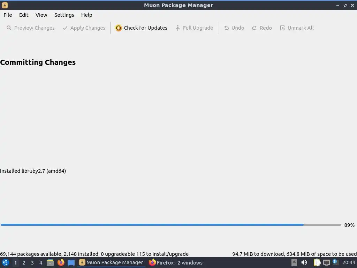Open the volume control tray icon

point(304,262)
